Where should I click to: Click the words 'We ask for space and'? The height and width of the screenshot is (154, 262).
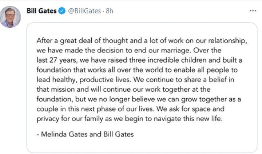(190, 109)
